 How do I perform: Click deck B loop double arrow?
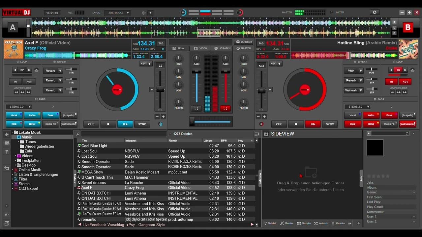point(406,70)
